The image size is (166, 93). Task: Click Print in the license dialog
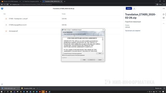100,53
